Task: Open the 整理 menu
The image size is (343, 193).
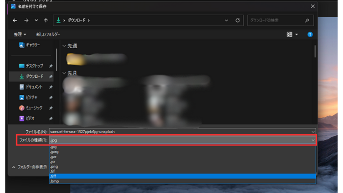Action: click(x=20, y=34)
